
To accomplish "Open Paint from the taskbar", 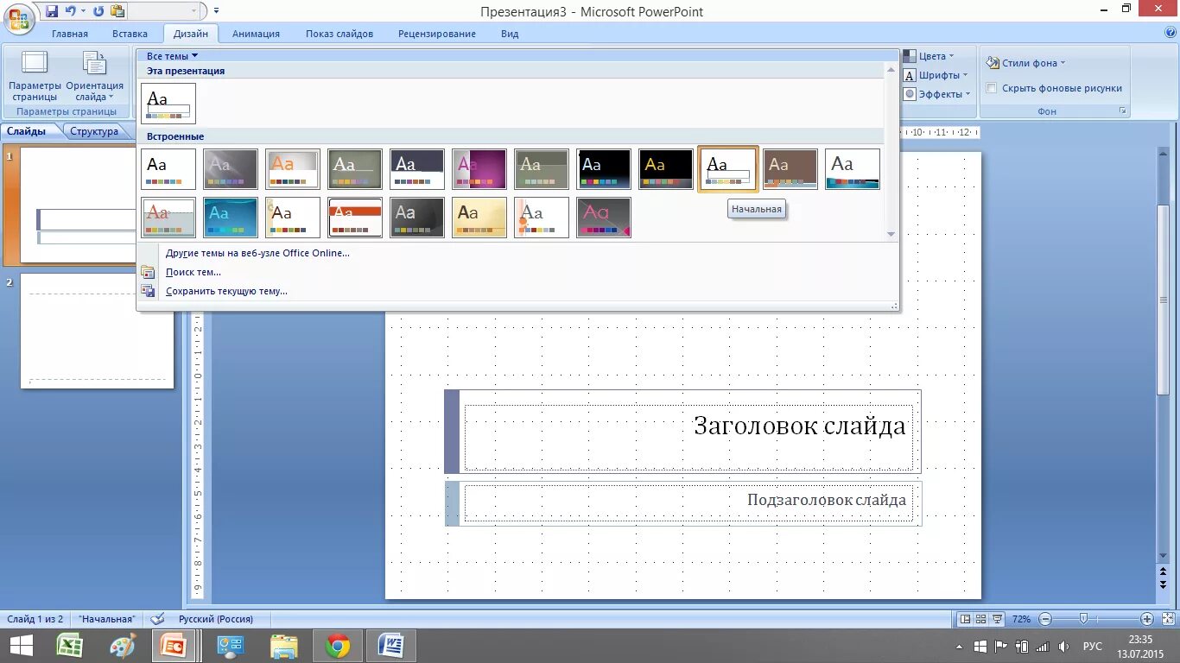I will coord(124,646).
